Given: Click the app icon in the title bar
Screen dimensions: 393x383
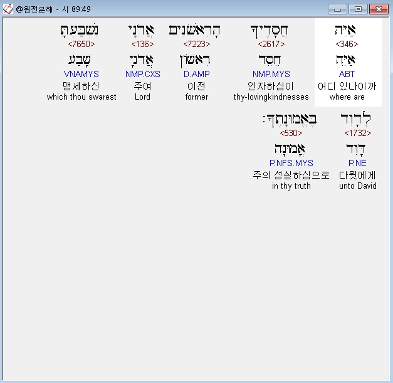Looking at the screenshot, I should (x=8, y=9).
